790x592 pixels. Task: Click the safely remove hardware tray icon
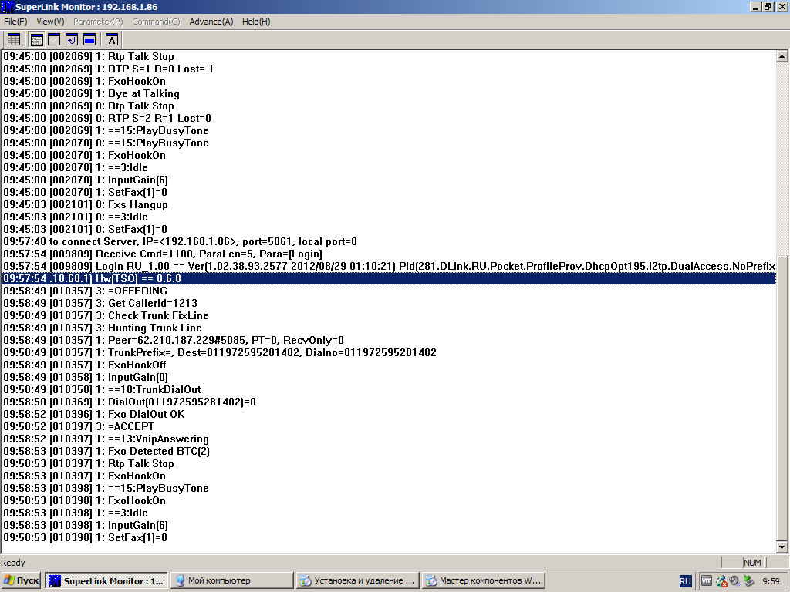click(748, 581)
